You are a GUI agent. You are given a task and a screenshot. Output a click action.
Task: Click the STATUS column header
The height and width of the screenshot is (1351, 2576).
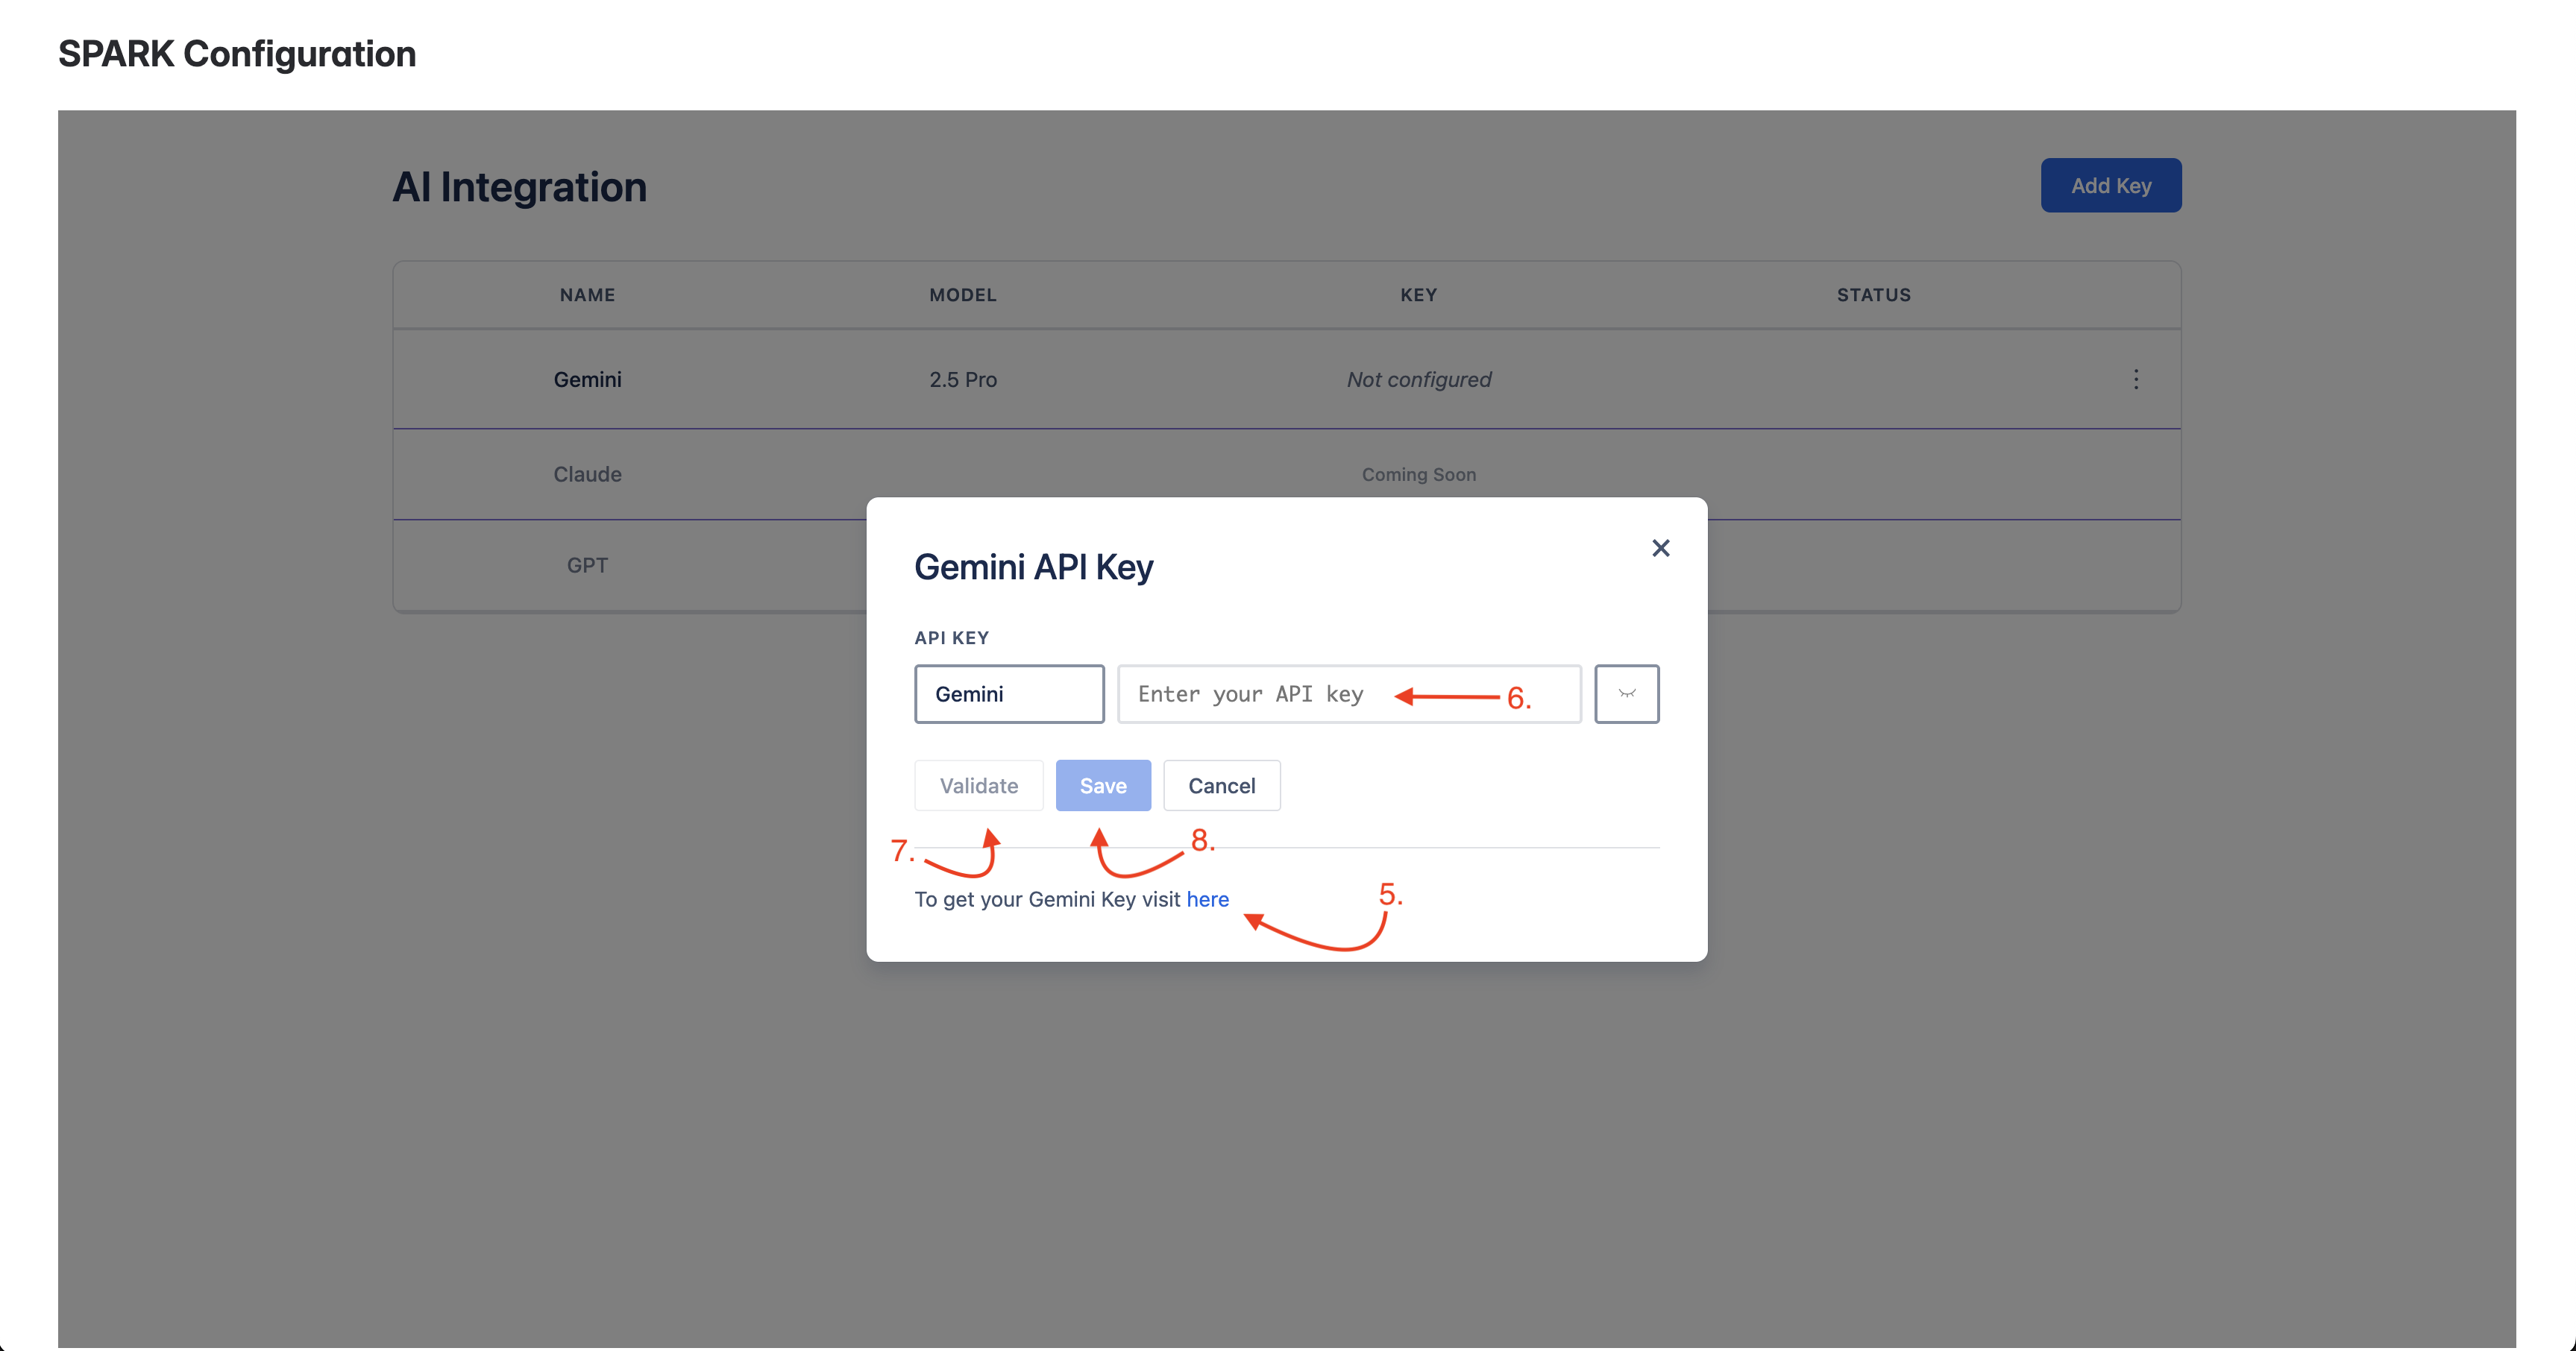(1873, 294)
